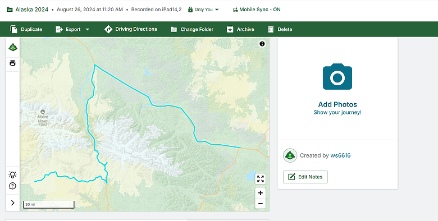
Task: Open the ws6616 user profile link
Action: tap(340, 155)
